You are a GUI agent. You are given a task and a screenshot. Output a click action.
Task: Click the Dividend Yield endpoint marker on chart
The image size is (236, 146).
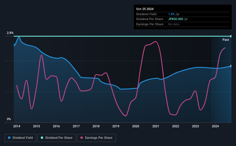(x=231, y=66)
